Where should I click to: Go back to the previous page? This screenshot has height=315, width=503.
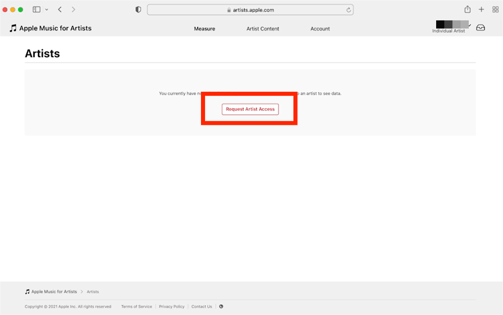(x=60, y=9)
